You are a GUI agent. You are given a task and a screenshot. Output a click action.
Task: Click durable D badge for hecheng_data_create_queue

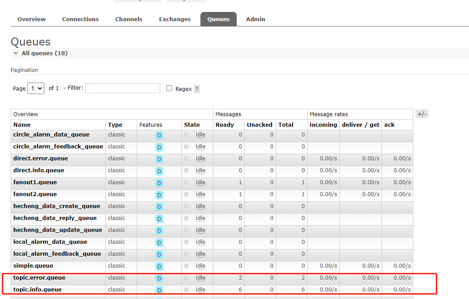coord(159,207)
